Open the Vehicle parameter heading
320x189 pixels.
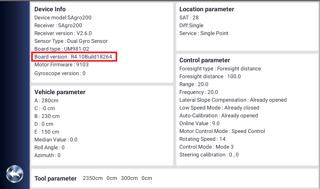[x=60, y=92]
